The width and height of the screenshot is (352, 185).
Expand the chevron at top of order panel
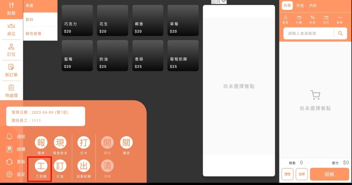point(224,2)
